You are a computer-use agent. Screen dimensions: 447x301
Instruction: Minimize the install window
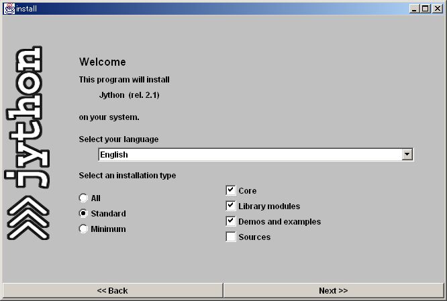point(414,9)
